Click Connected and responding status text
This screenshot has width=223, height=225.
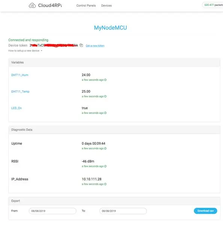pos(28,40)
